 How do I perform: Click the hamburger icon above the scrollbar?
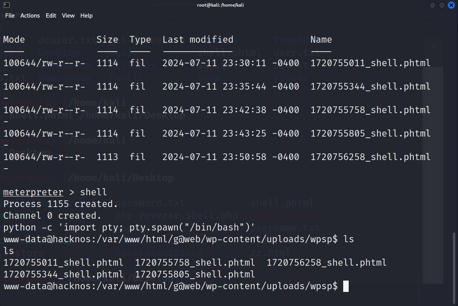434,46
